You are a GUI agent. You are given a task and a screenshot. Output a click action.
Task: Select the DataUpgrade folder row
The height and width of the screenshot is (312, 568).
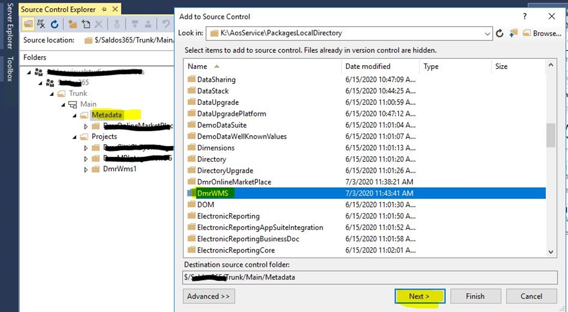[x=366, y=102]
